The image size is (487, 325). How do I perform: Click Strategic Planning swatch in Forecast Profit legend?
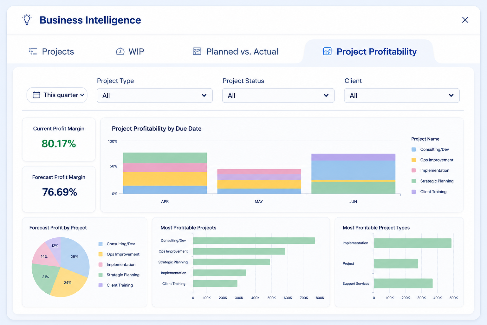(x=101, y=275)
